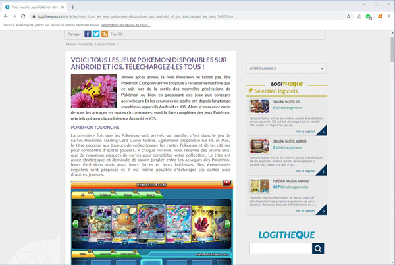
Task: Click the browser forward arrow
Action: coord(14,16)
